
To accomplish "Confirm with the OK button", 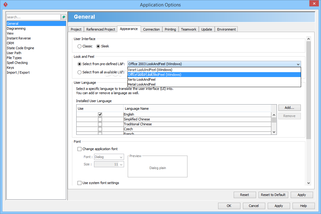I will 229,206.
